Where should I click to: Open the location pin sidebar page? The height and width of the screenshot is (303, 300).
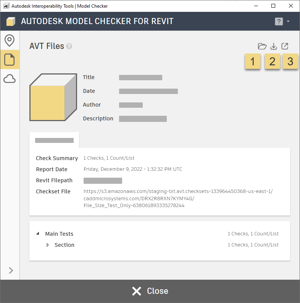pyautogui.click(x=10, y=41)
